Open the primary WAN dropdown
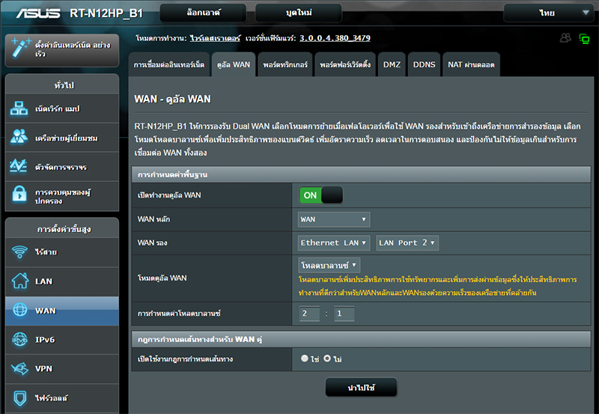The height and width of the screenshot is (414, 599). click(333, 219)
